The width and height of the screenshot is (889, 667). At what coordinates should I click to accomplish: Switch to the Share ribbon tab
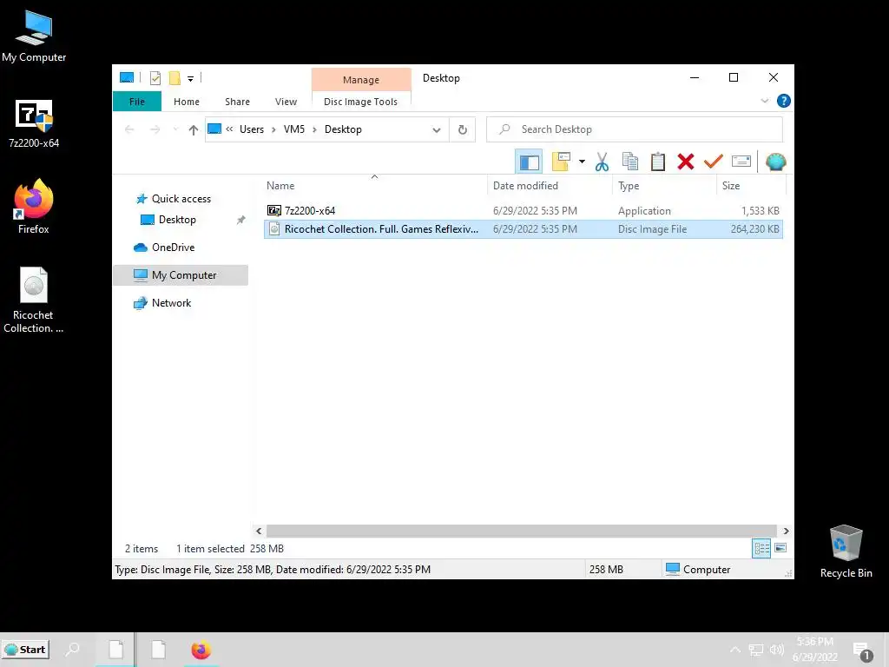tap(237, 102)
